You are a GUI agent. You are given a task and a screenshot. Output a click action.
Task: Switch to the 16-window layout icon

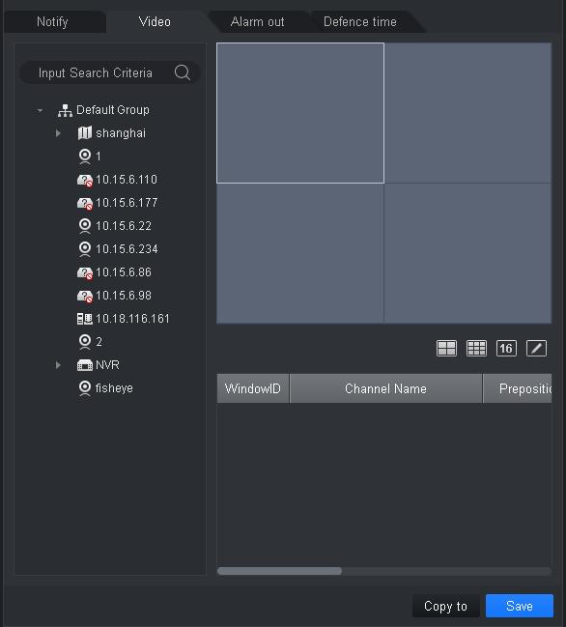(x=506, y=348)
